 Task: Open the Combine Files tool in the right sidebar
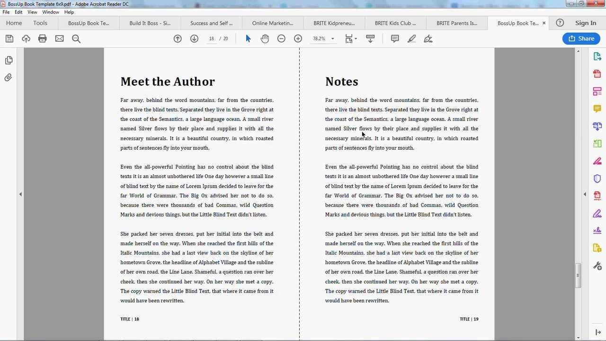tap(597, 126)
